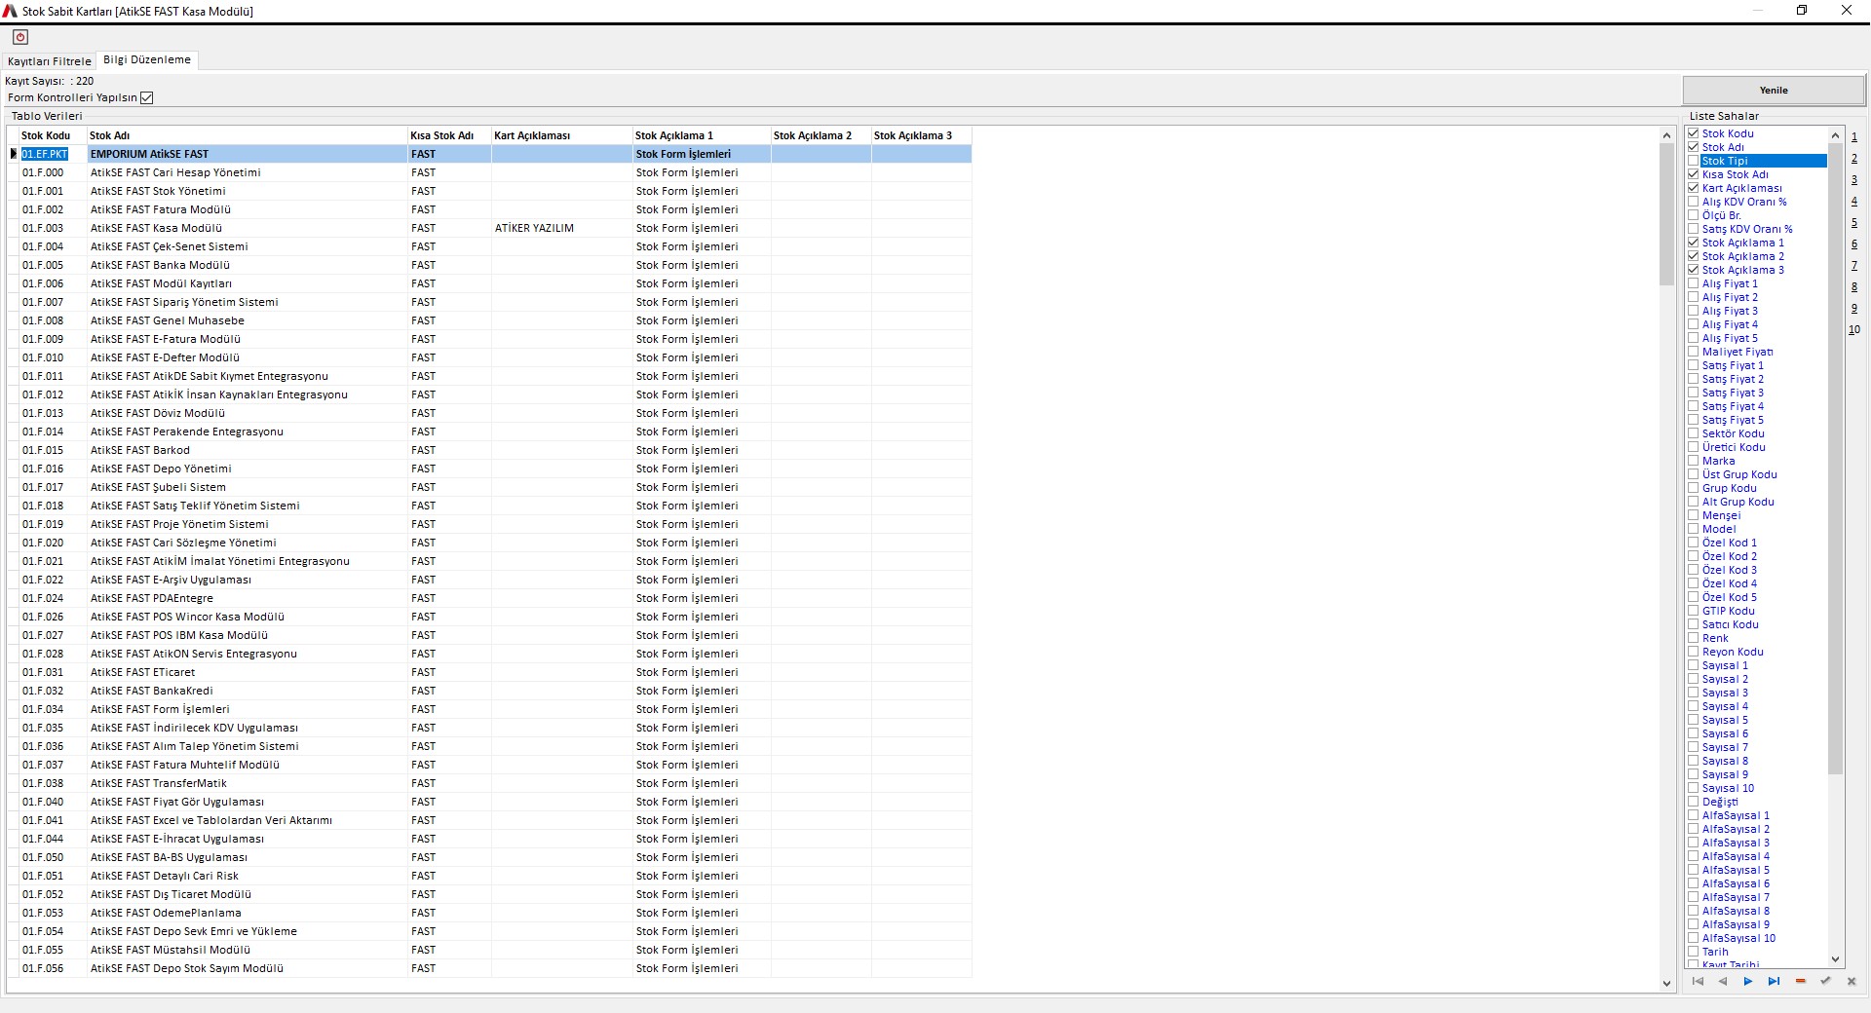Select AtikSE FAST Kasa Modülü row name
The image size is (1871, 1013).
click(x=247, y=228)
